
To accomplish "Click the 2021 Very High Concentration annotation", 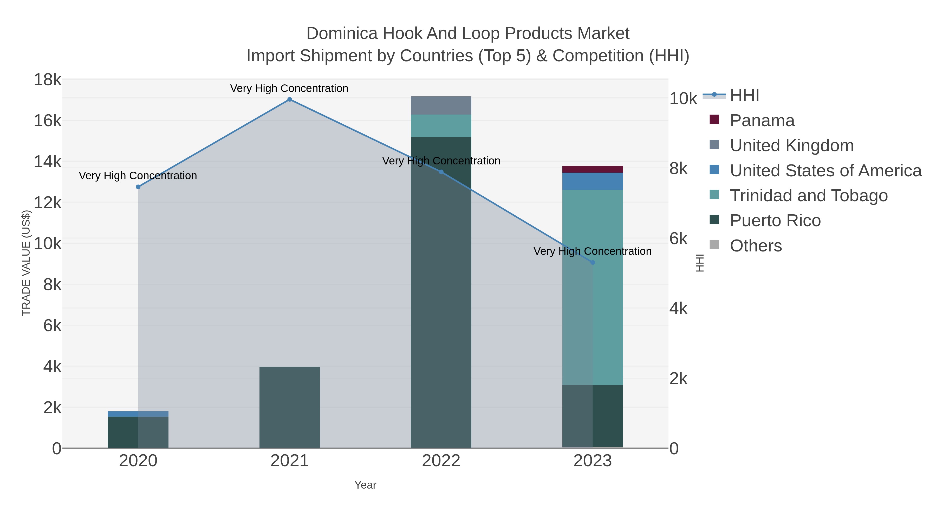I will pyautogui.click(x=289, y=89).
